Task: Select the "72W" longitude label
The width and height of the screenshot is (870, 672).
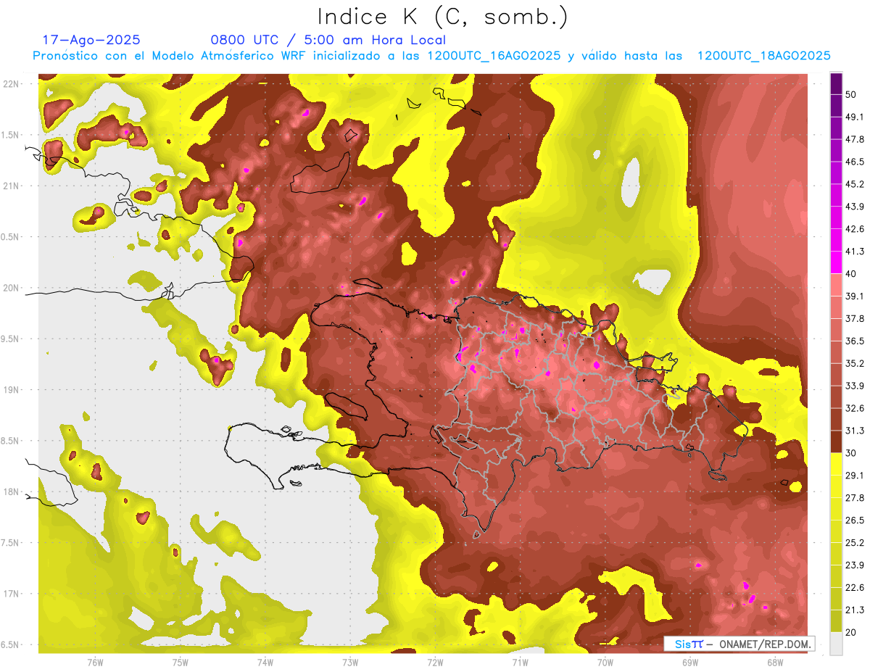Action: coord(435,662)
